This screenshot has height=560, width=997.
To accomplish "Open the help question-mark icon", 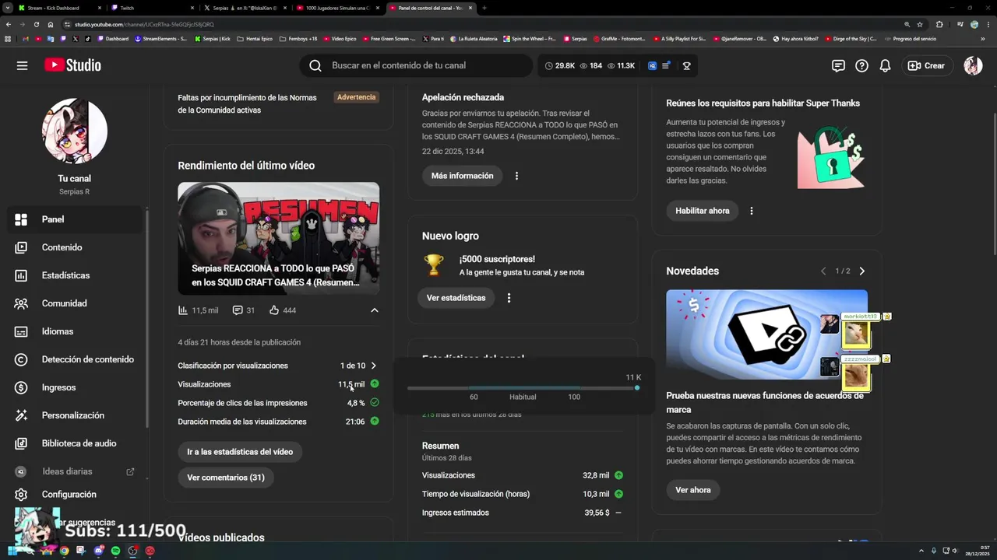I will click(x=861, y=66).
